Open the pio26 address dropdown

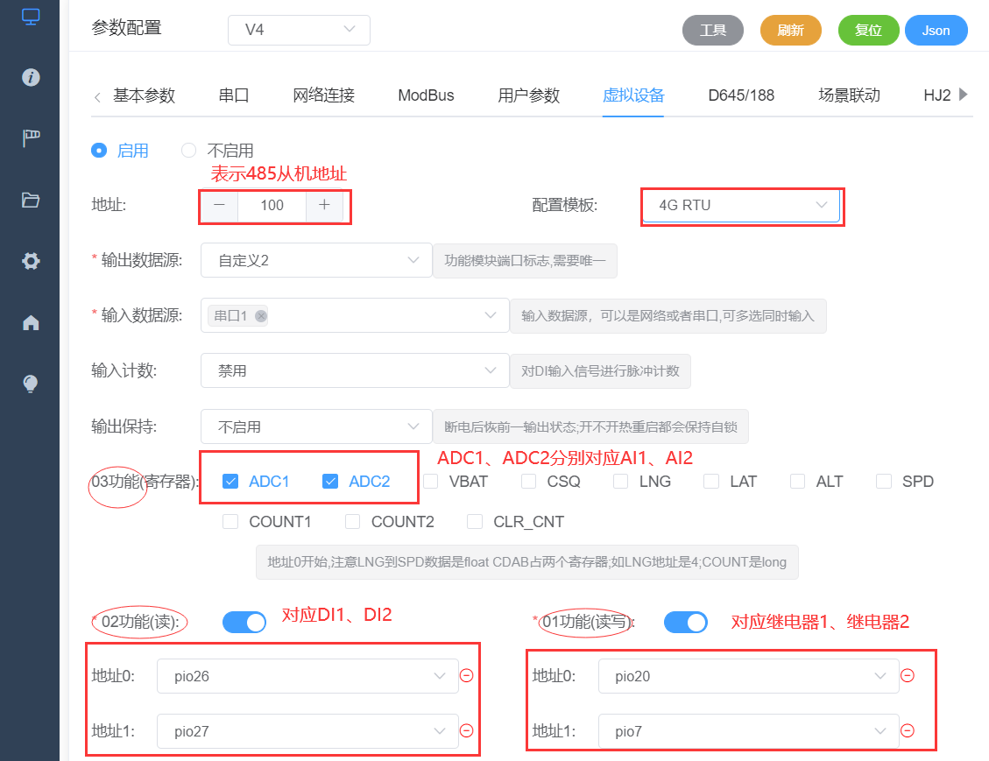[306, 675]
